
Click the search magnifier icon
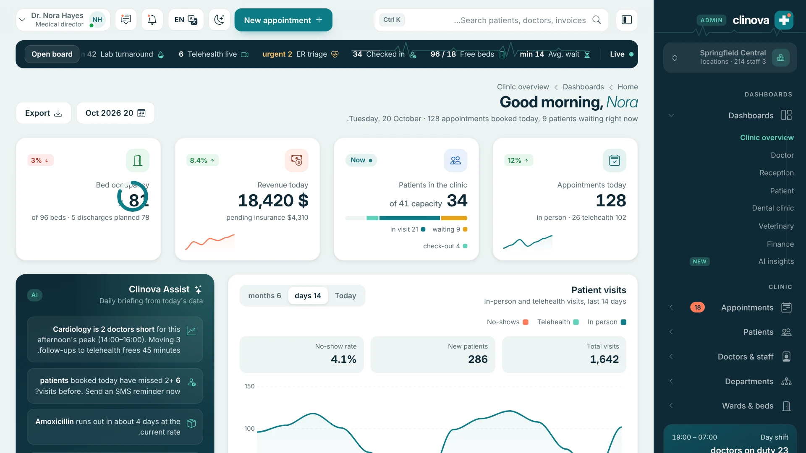click(x=597, y=20)
